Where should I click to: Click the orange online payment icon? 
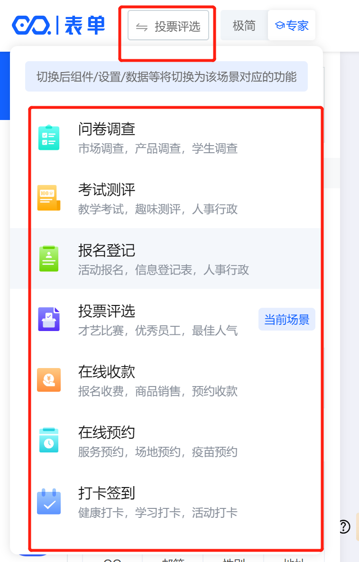tap(49, 380)
